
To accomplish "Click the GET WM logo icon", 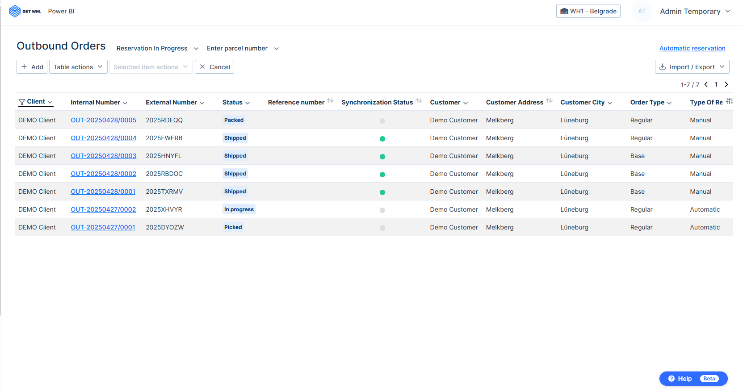I will point(15,11).
